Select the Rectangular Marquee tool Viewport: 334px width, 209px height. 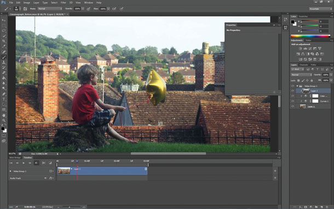click(4, 25)
